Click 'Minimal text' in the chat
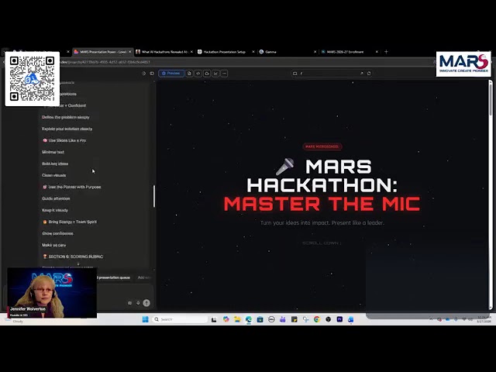 pyautogui.click(x=53, y=152)
